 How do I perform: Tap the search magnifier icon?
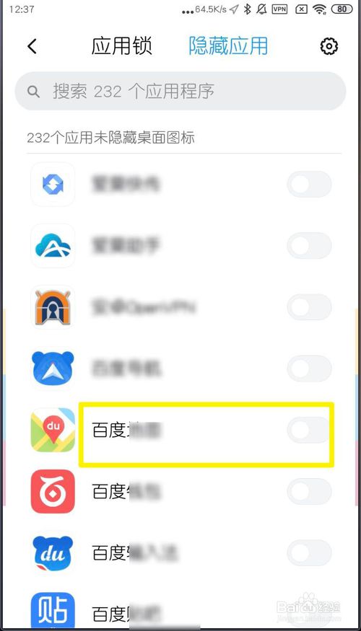point(33,92)
